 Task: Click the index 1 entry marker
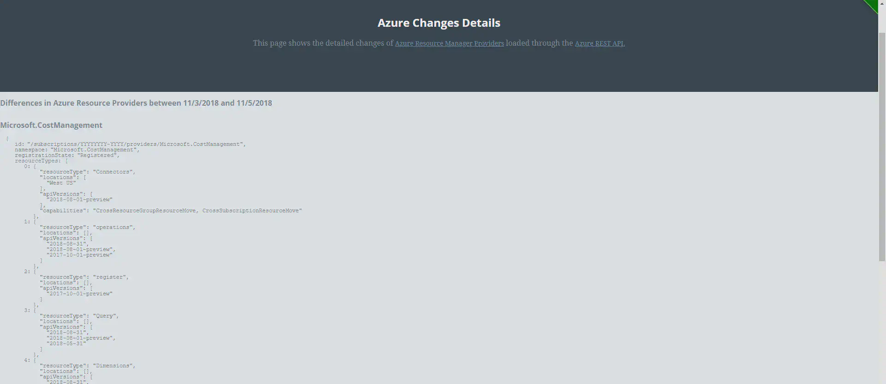coord(27,222)
